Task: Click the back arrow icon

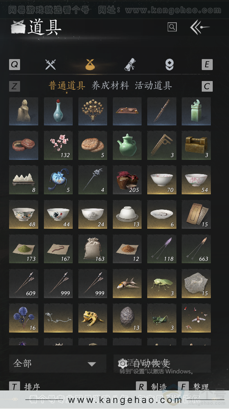Action: (199, 27)
